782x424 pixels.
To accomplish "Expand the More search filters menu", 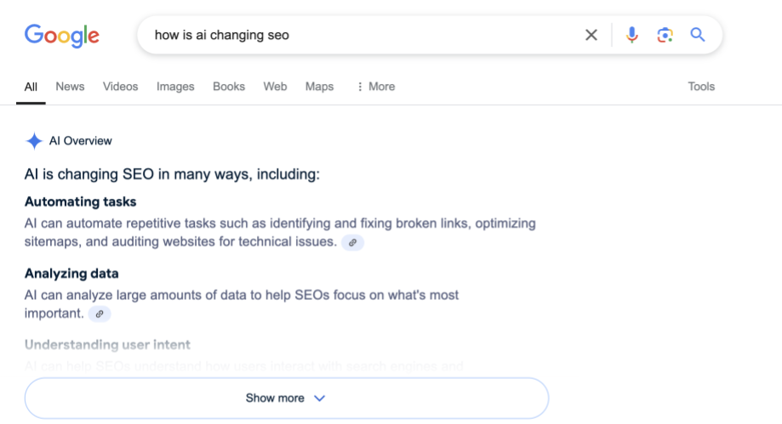I will [x=375, y=87].
